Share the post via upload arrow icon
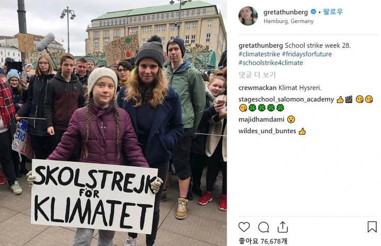The width and height of the screenshot is (381, 246). [x=283, y=227]
